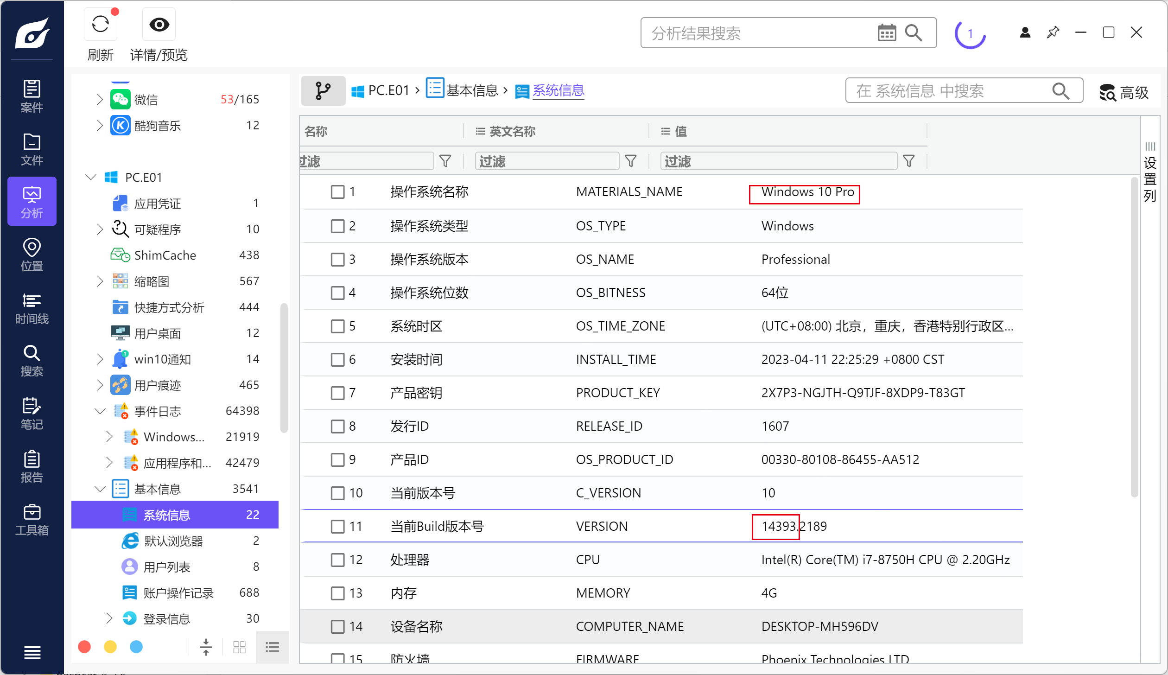Open the 位置 sidebar section
This screenshot has width=1168, height=675.
(32, 254)
